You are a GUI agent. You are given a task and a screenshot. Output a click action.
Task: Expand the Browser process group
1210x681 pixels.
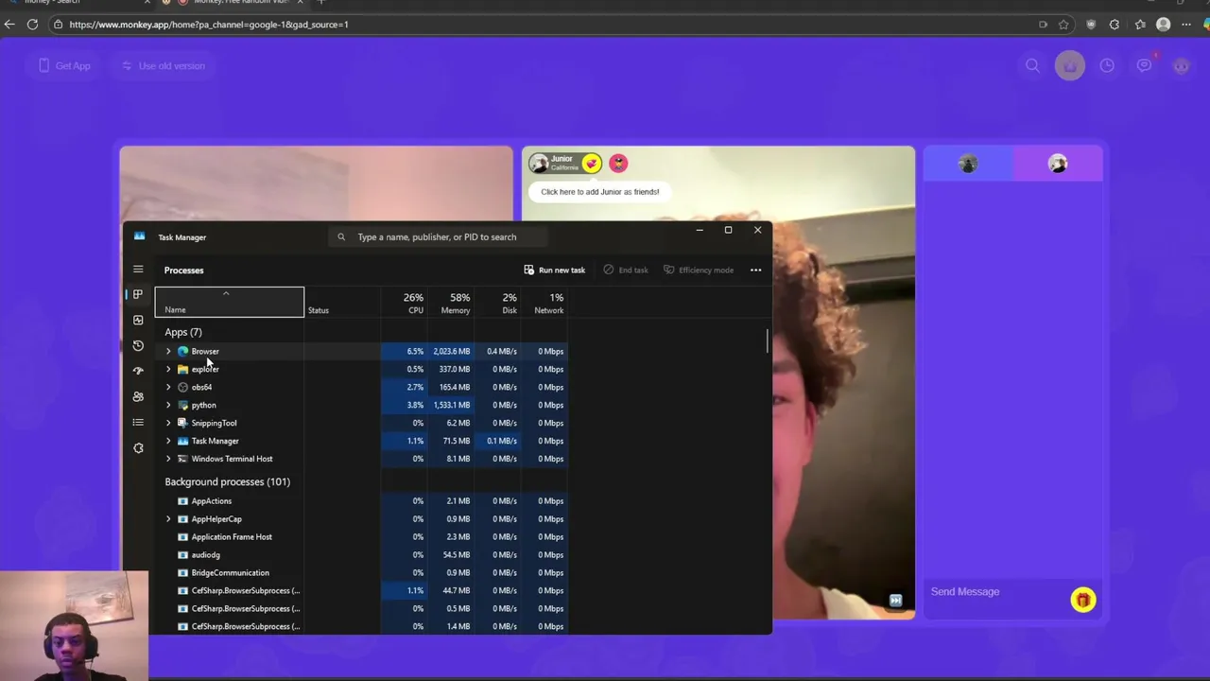(x=168, y=351)
